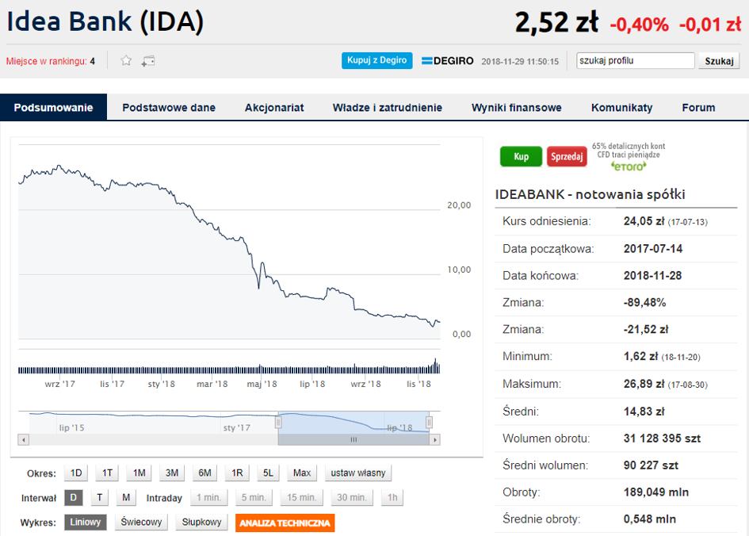Grab the left range selector handle
Image resolution: width=749 pixels, height=536 pixels.
click(278, 423)
